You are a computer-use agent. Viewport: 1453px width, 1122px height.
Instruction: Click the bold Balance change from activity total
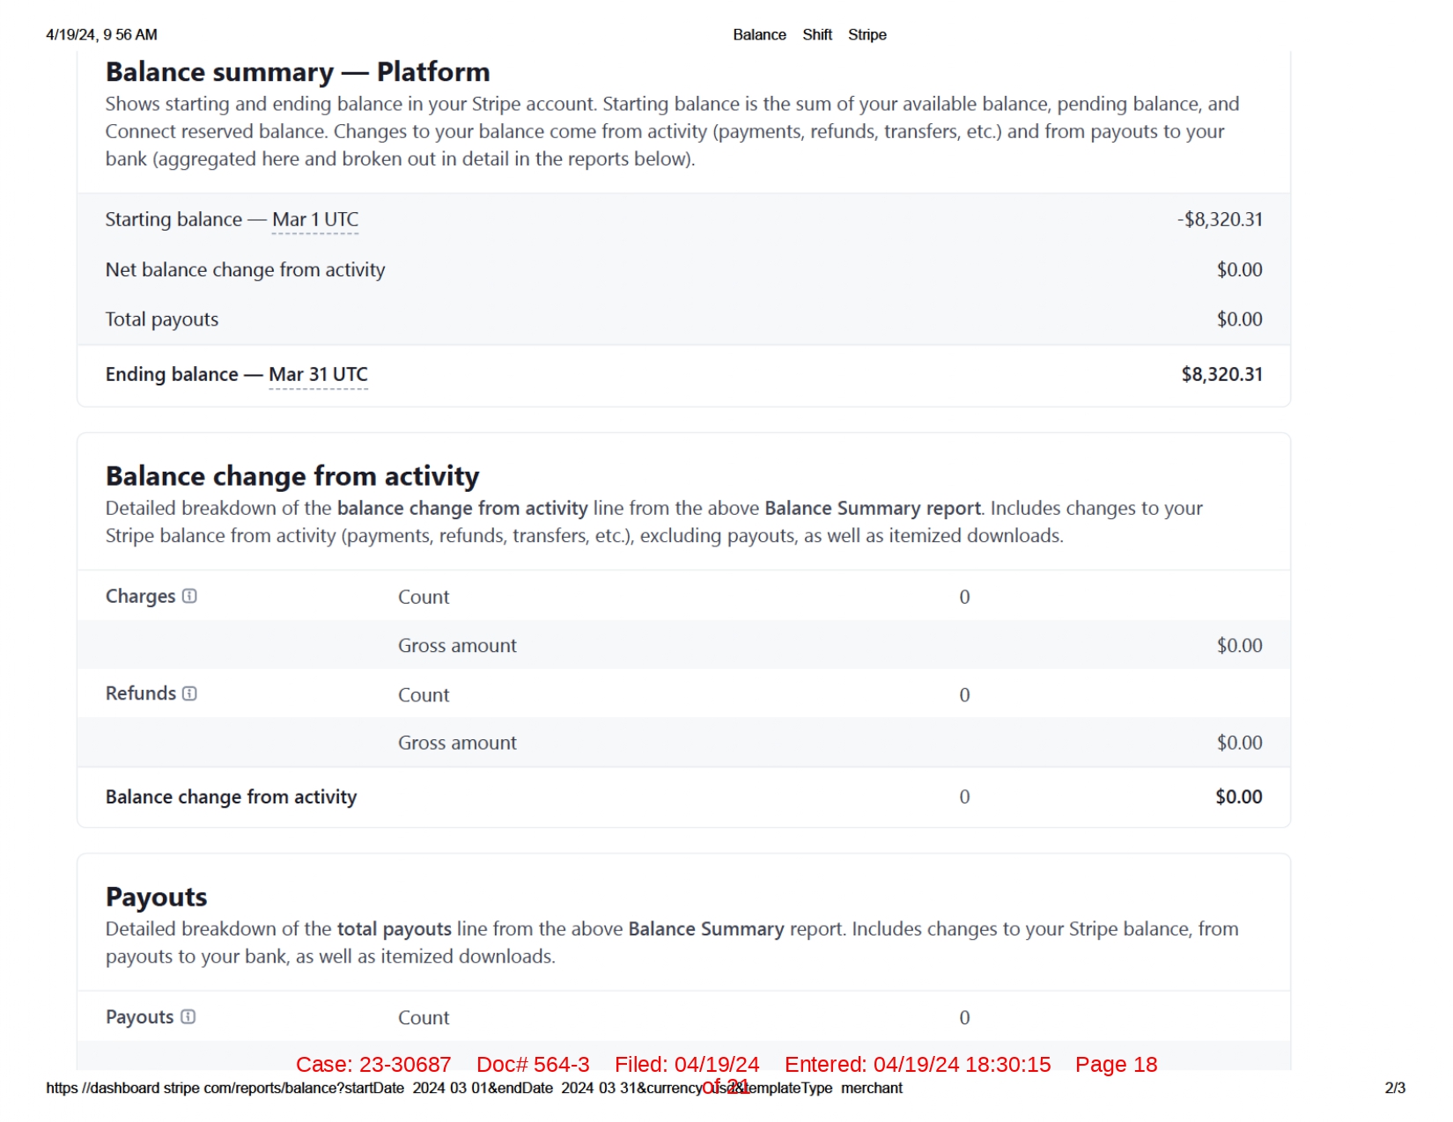(x=1238, y=796)
